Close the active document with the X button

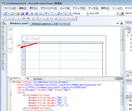(121, 23)
